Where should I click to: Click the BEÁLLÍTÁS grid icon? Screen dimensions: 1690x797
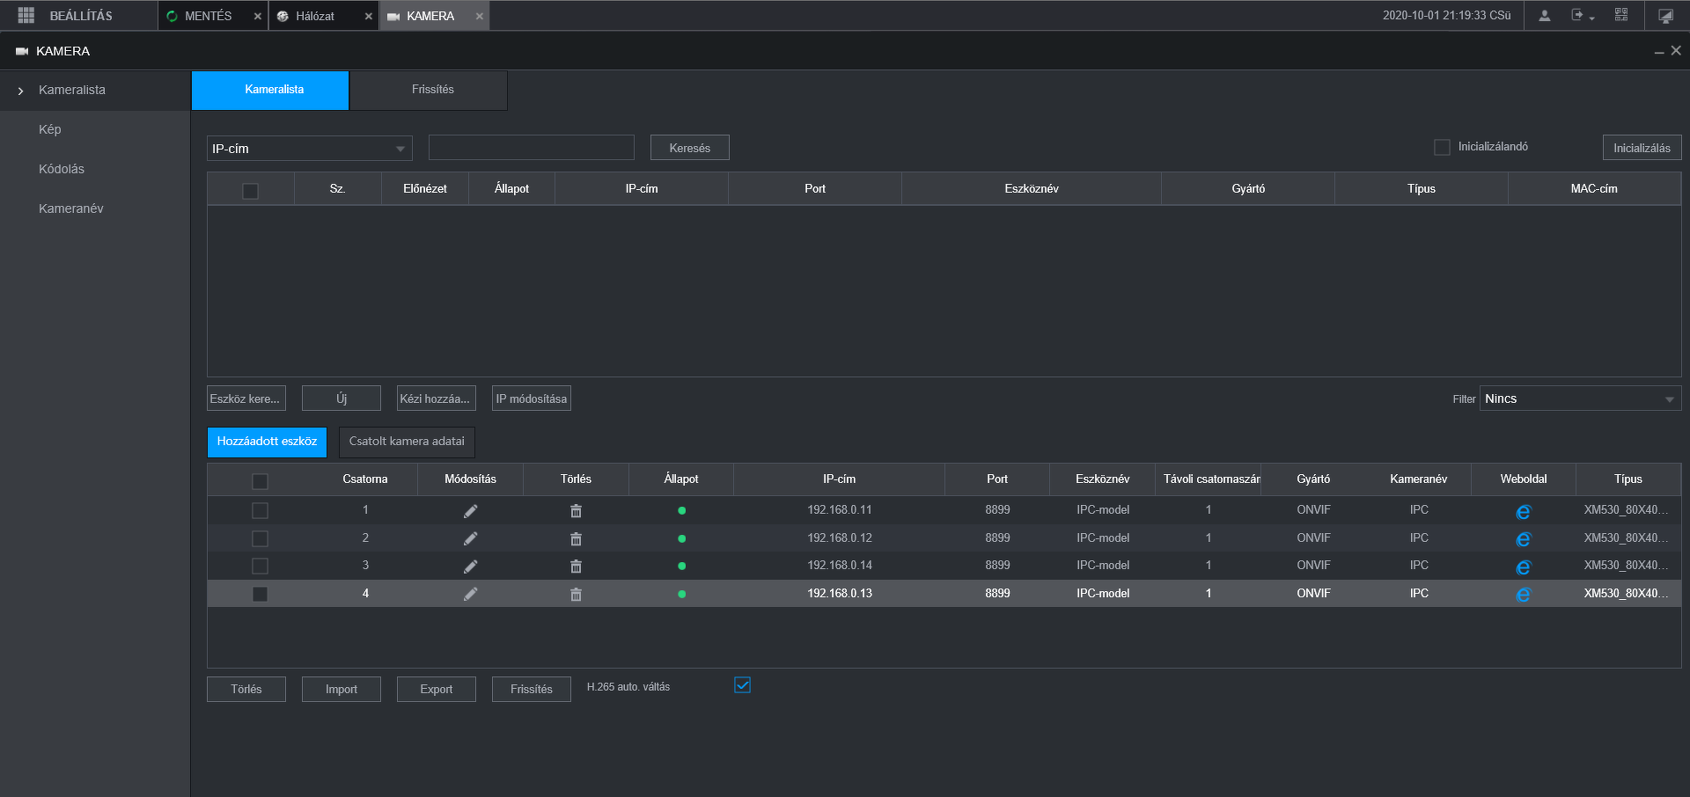click(26, 16)
